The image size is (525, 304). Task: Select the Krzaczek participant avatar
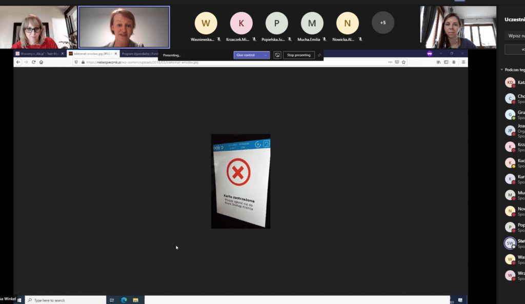[241, 23]
